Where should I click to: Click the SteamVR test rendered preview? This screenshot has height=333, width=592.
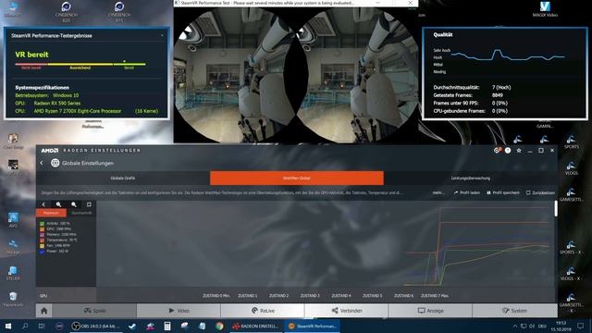pyautogui.click(x=296, y=75)
